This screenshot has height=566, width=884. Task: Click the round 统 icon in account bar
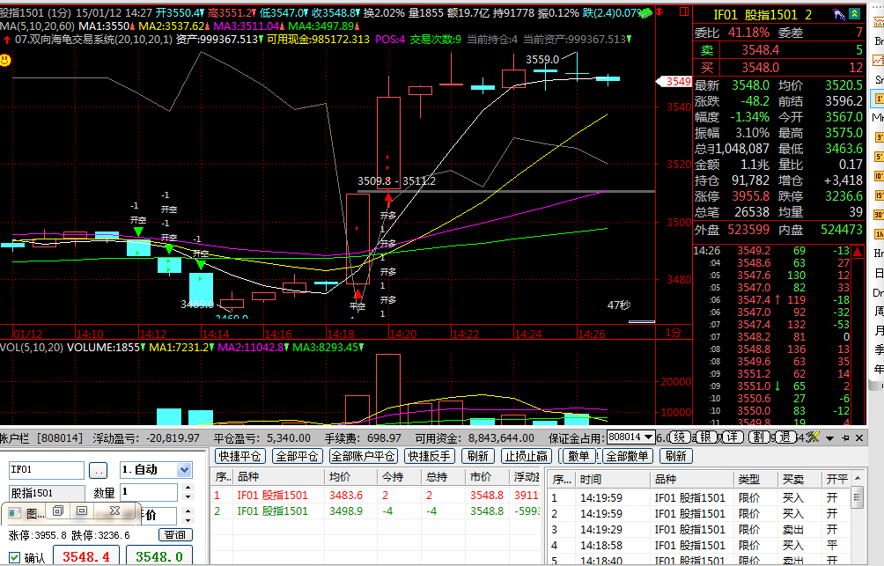click(x=680, y=437)
